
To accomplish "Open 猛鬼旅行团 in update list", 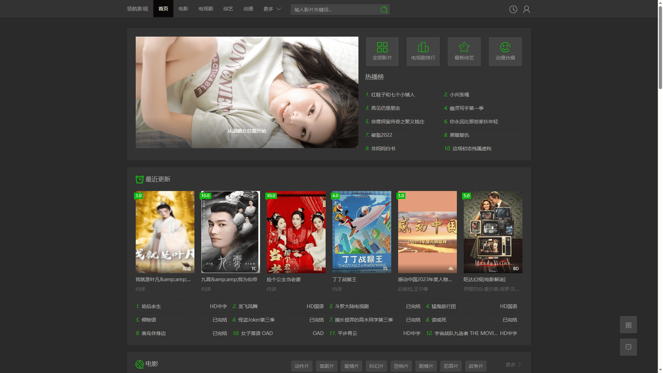I will coord(443,306).
